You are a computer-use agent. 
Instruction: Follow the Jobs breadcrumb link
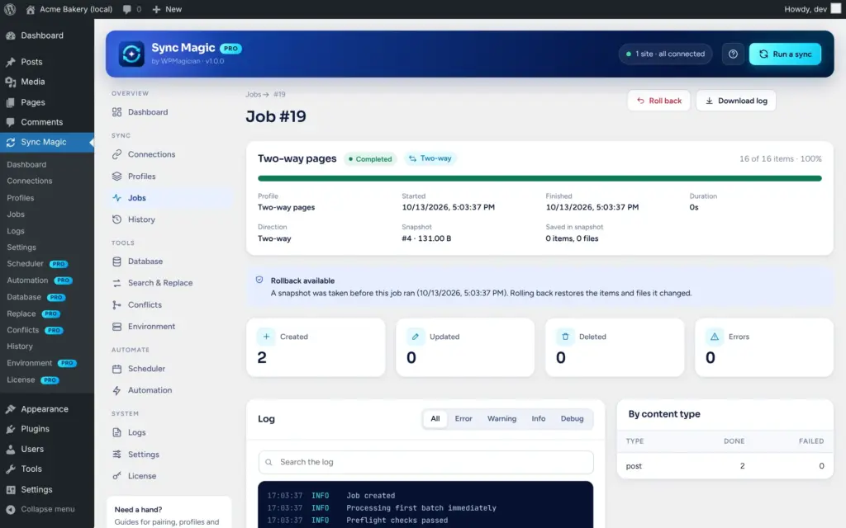click(x=253, y=94)
